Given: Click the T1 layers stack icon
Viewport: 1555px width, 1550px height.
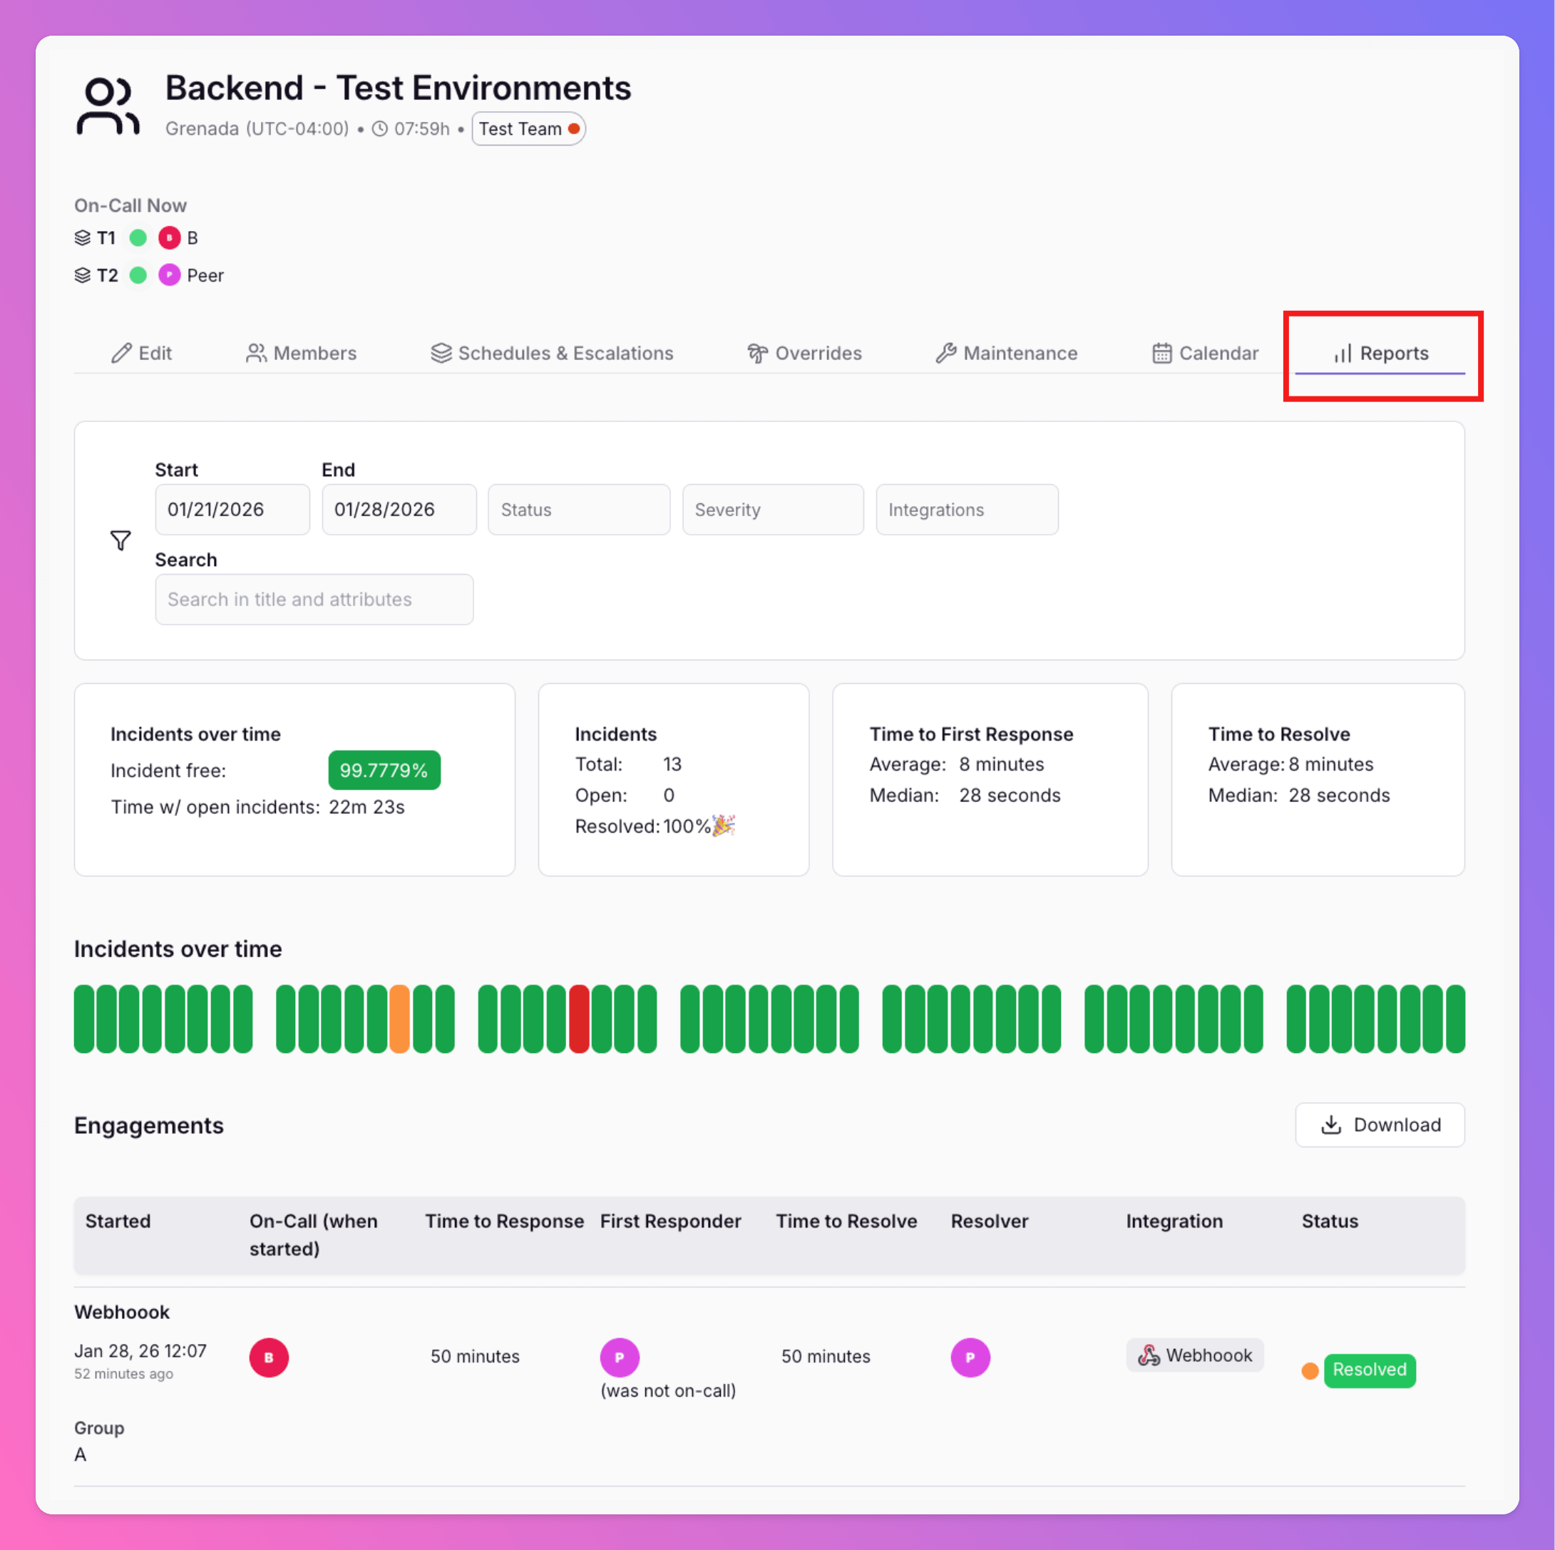Looking at the screenshot, I should tap(82, 237).
